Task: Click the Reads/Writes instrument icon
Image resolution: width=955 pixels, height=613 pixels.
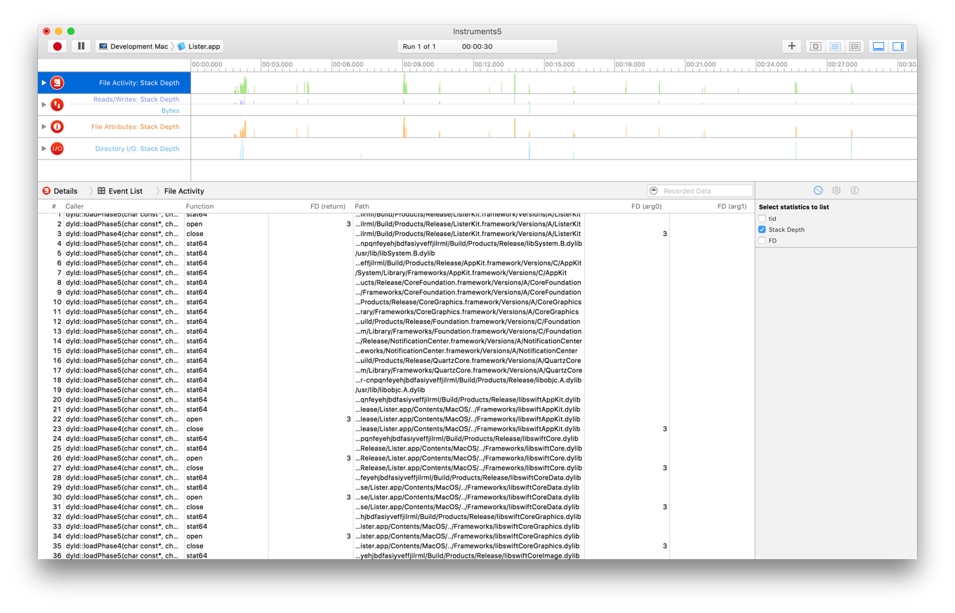Action: pos(57,104)
